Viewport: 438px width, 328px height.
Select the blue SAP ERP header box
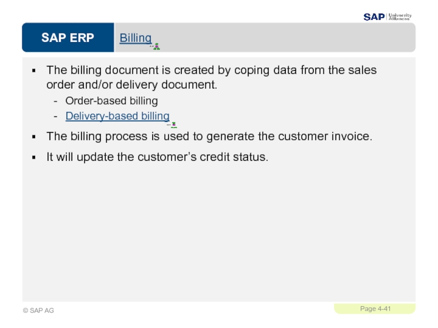[68, 37]
